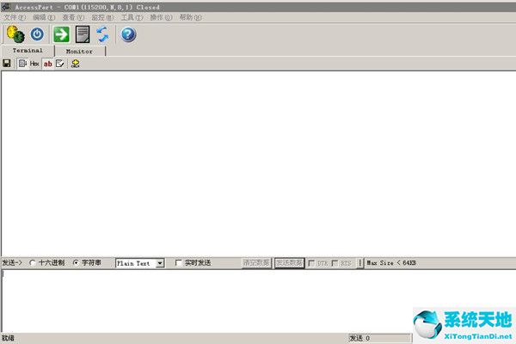Open the port settings gears icon
The image size is (516, 344).
[15, 34]
